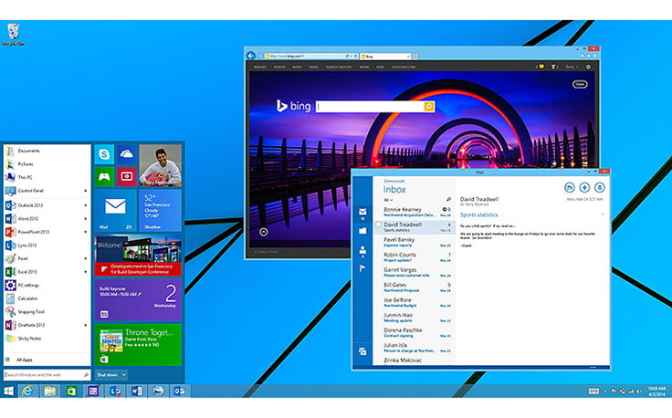This screenshot has height=418, width=672.
Task: Click the Search Windows and the web field
Action: 47,375
